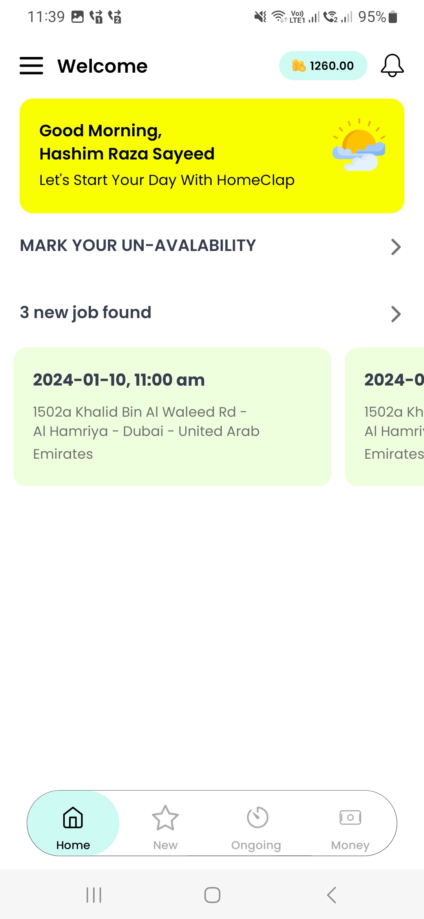Tap the Home house icon
424x919 pixels.
73,817
